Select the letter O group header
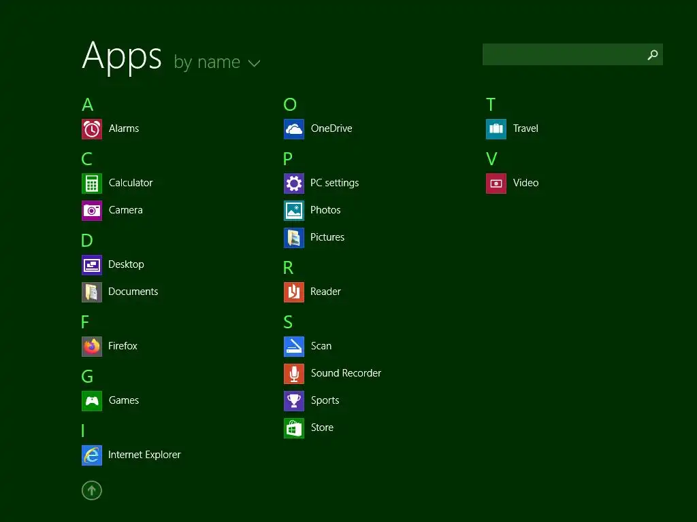 coord(290,105)
